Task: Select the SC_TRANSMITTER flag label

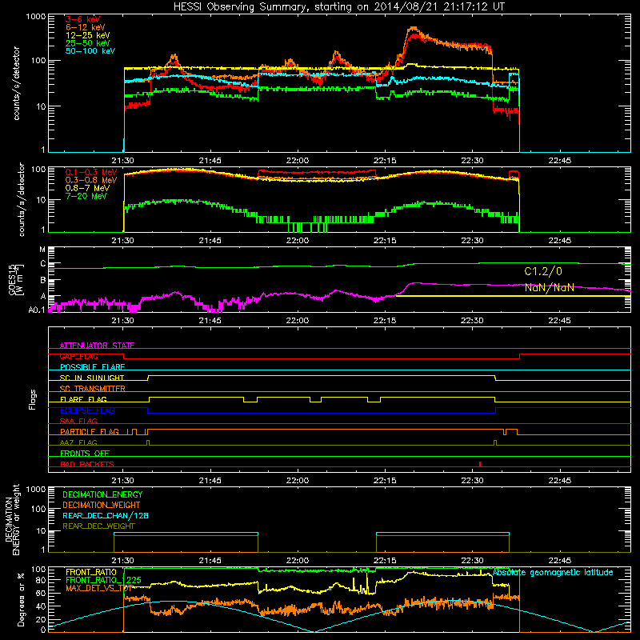Action: point(93,389)
